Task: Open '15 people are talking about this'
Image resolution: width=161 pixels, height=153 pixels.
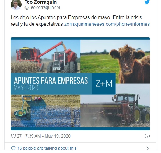Action: point(47,148)
